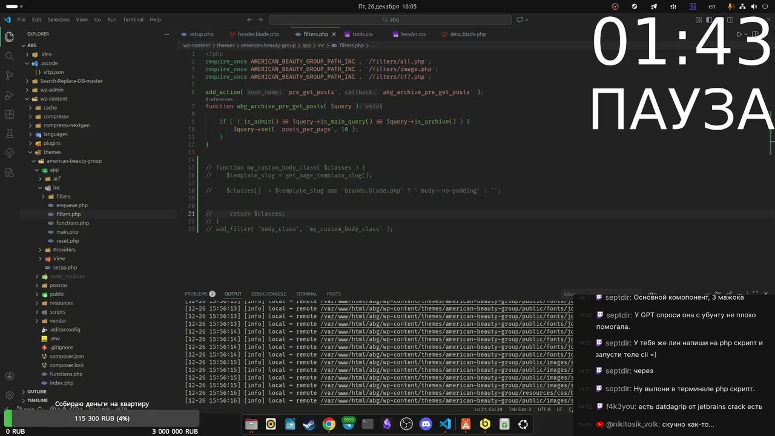
Task: Expand the wp-admin folder
Action: (x=51, y=90)
